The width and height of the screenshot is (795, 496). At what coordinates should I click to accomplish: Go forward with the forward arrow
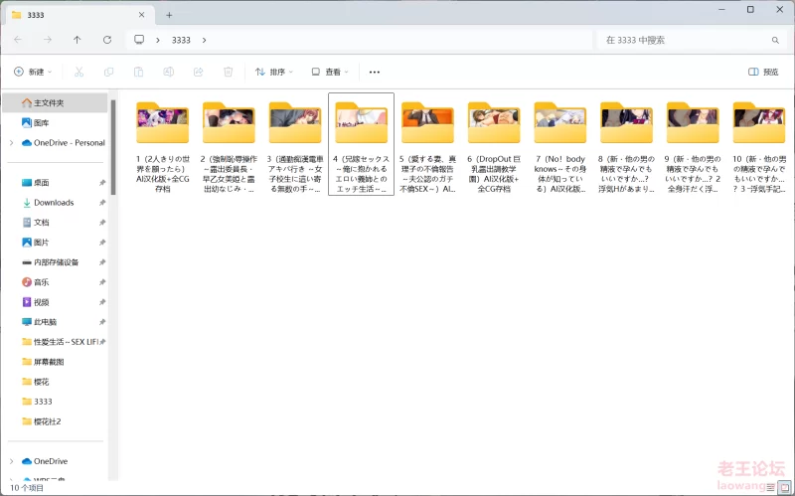click(47, 40)
